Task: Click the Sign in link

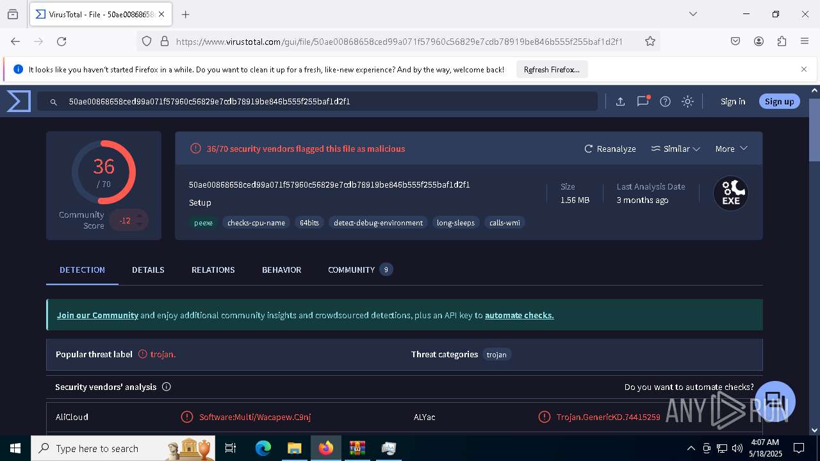Action: click(733, 101)
